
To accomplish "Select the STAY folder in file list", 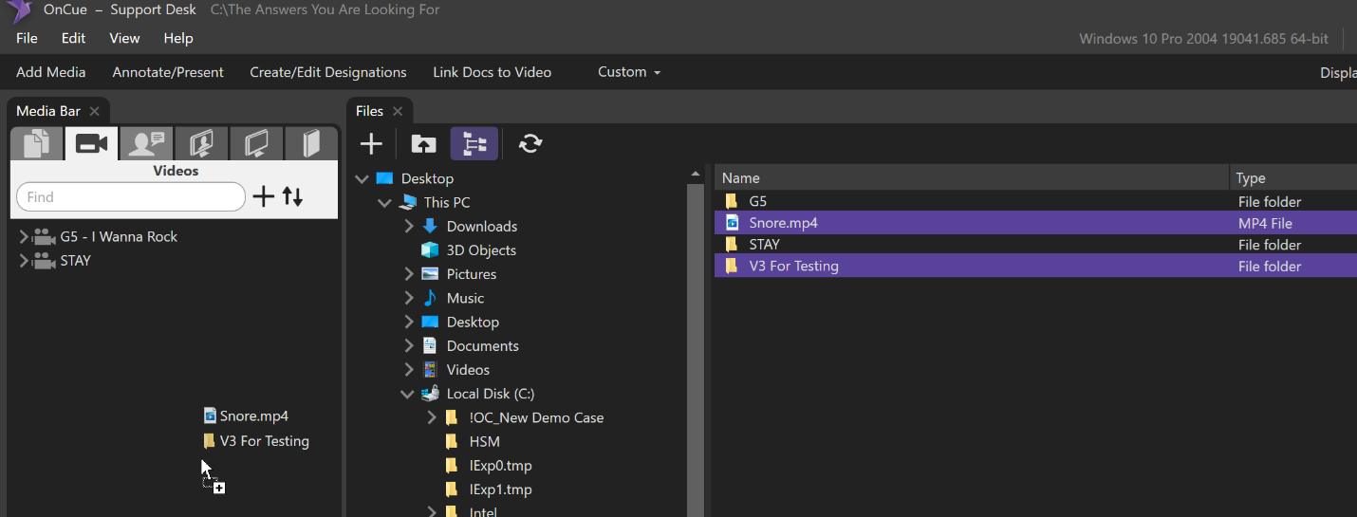I will point(764,245).
